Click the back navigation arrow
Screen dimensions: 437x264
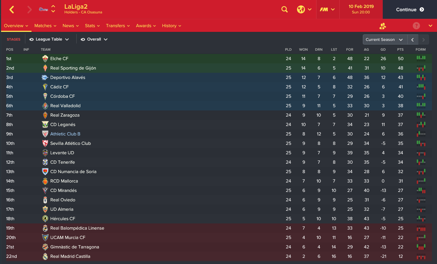click(x=12, y=10)
